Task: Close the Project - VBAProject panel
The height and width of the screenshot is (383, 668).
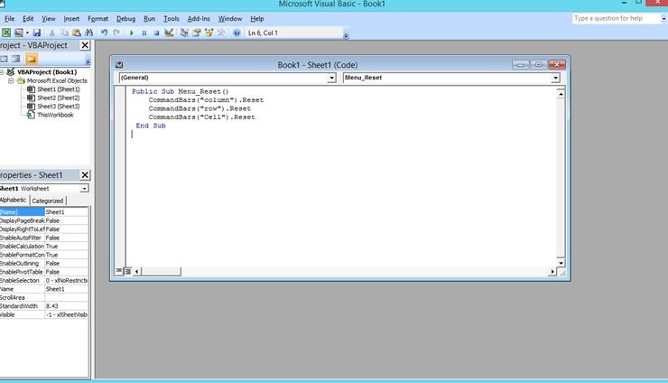Action: [85, 45]
